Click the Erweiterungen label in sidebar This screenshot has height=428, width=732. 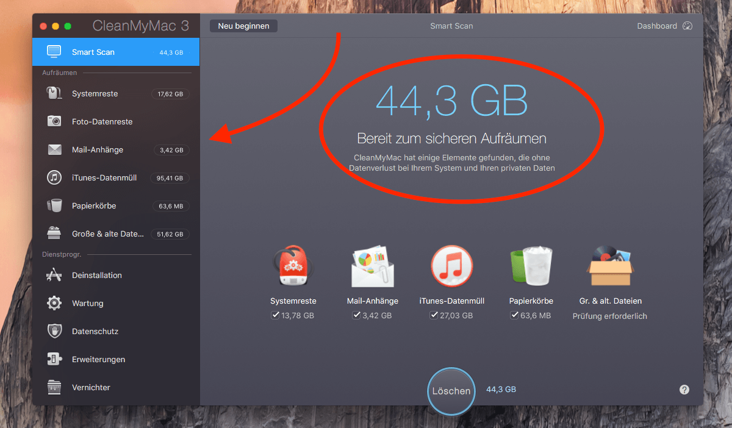pos(99,359)
